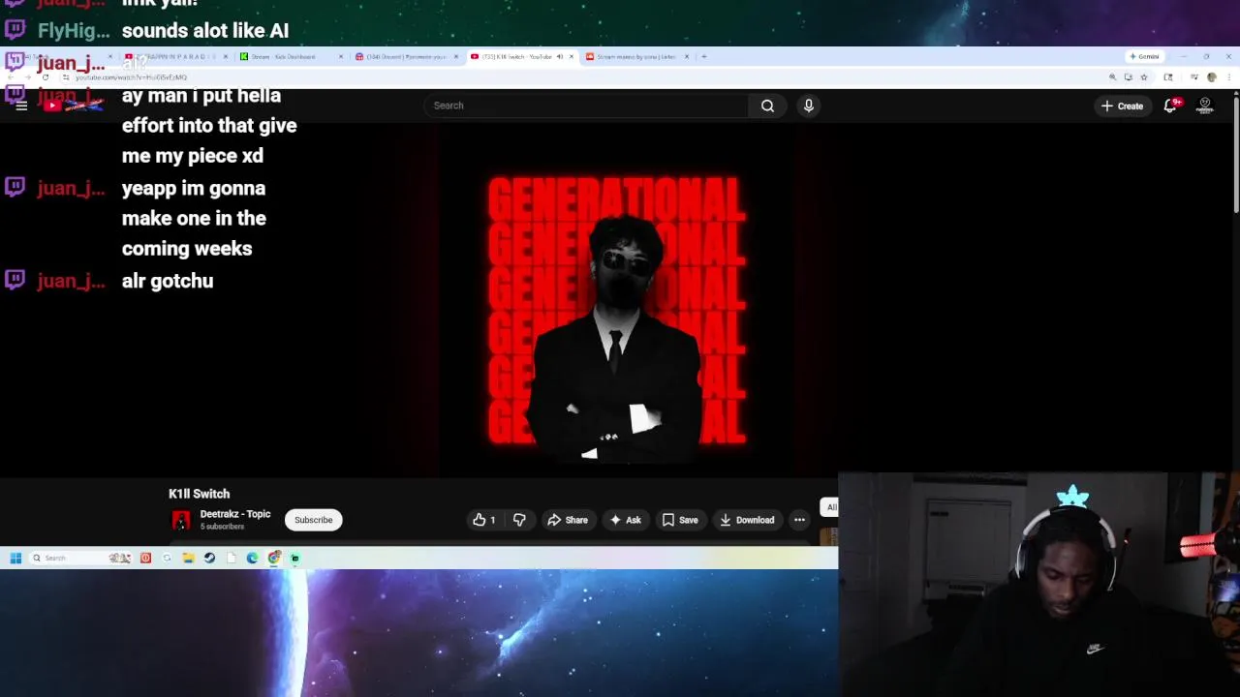The image size is (1240, 697).
Task: Open the YouTube hamburger guide menu
Action: pos(21,106)
